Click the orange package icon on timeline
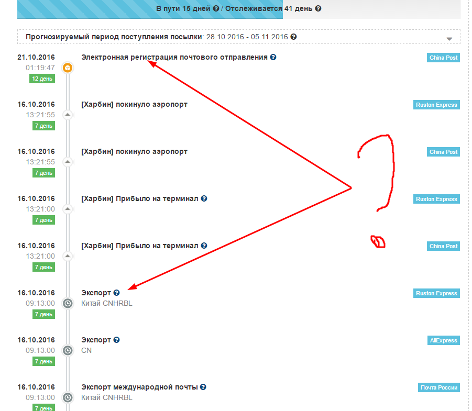Viewport: 472px width, 411px height. (x=67, y=68)
